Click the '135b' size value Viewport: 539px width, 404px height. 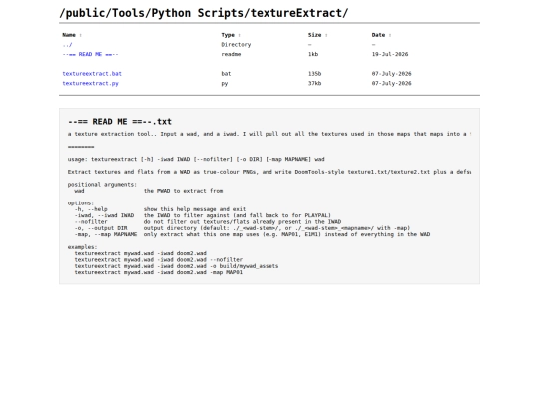tap(314, 74)
